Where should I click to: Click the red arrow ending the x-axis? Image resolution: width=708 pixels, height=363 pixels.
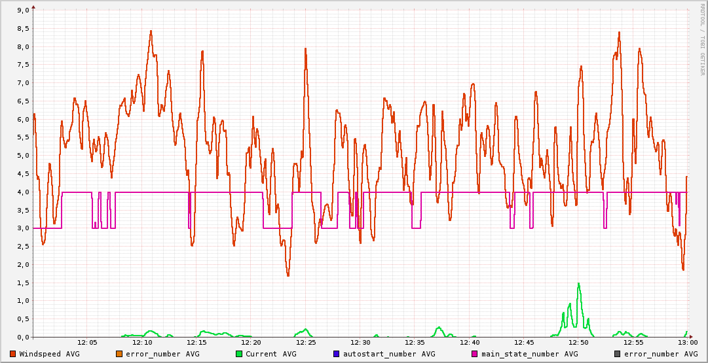point(692,337)
